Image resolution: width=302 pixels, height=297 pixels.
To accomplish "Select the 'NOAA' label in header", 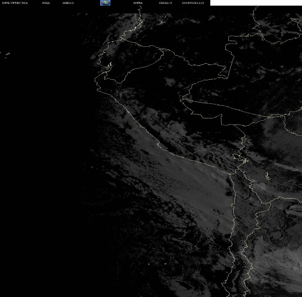I will [46, 3].
